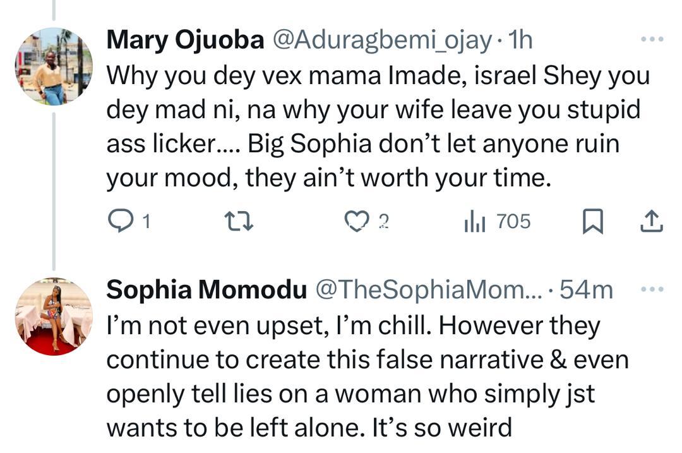Viewport: 682px width, 453px height.
Task: Open more options on Mary Ojuoba's tweet
Action: click(651, 39)
